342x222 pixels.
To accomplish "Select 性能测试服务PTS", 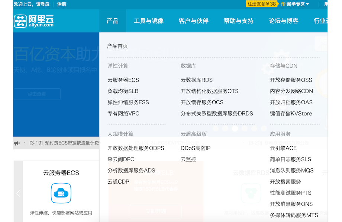I will 291,193.
